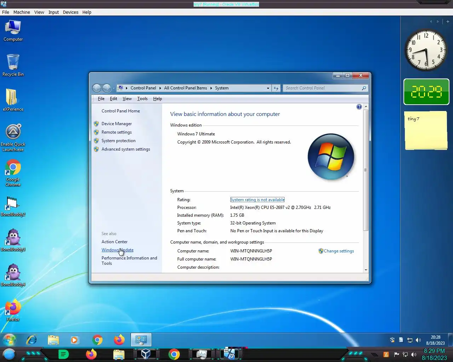
Task: Focus the Search Control Panel field
Action: pos(325,88)
